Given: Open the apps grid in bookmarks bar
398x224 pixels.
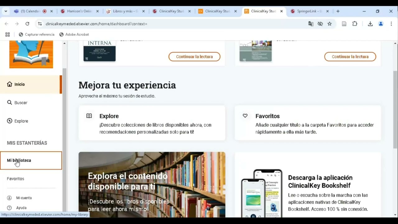Looking at the screenshot, I should (7, 35).
